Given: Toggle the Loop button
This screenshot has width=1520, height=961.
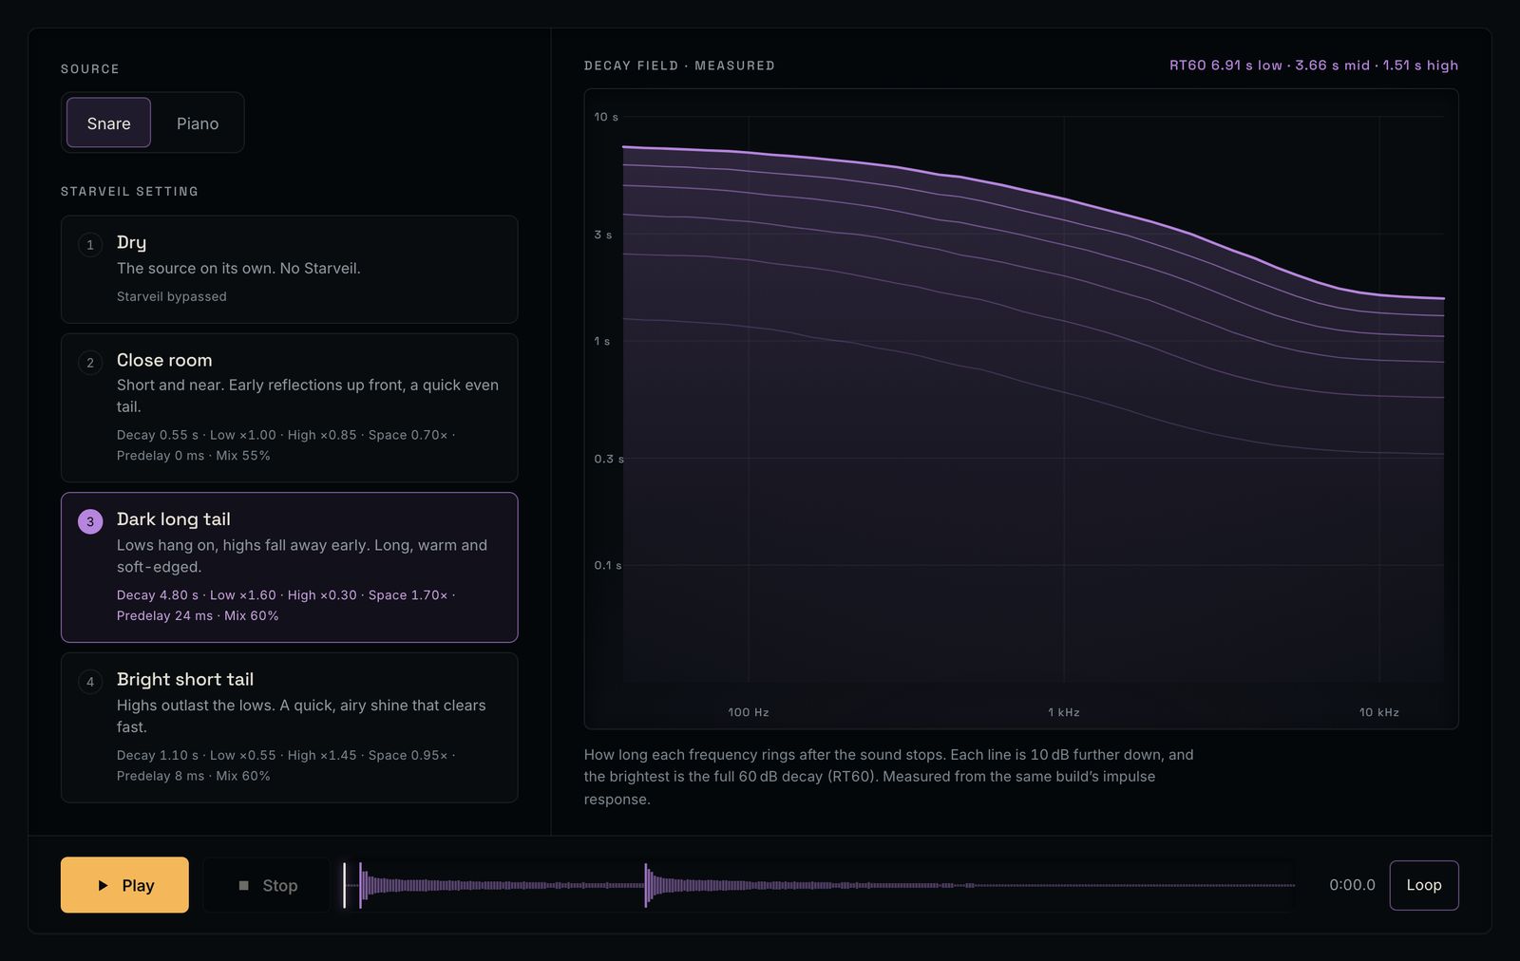Looking at the screenshot, I should coord(1423,885).
